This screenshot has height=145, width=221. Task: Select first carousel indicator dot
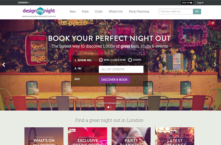click(108, 107)
